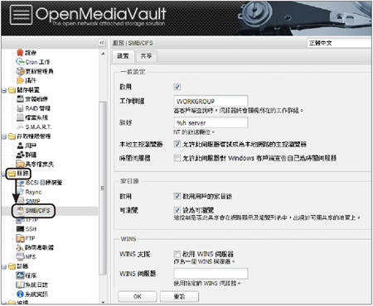The width and height of the screenshot is (373, 306).
Task: Open the iSCSI target item
Action: (39, 183)
